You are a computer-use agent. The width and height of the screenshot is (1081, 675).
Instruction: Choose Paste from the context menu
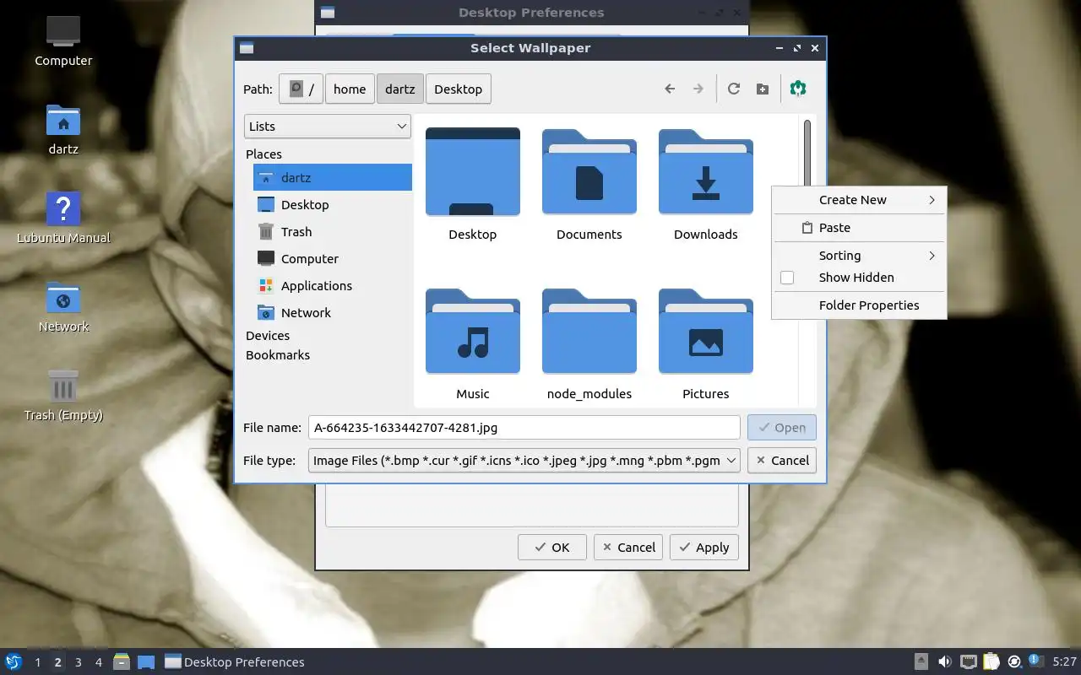point(859,228)
